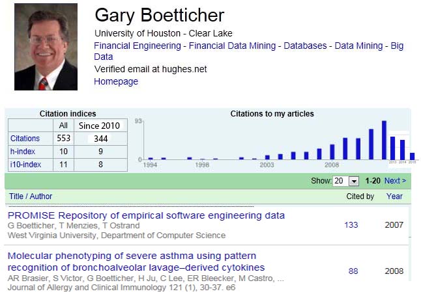
Task: View the 88 citing articles
Action: [353, 271]
